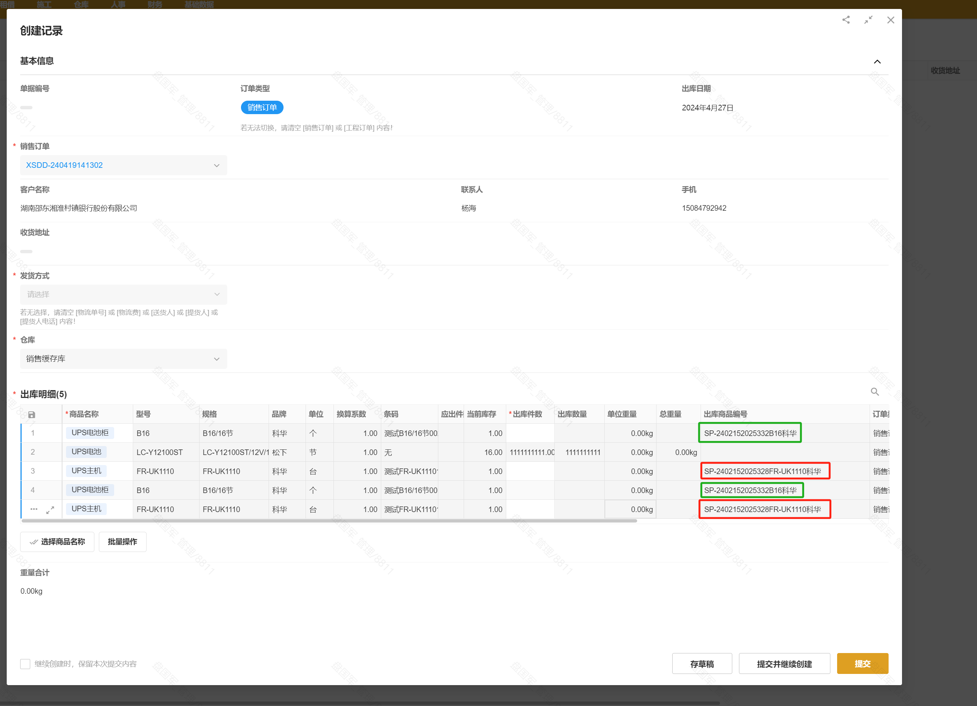Click the 提交并继续创建 button

coord(784,664)
